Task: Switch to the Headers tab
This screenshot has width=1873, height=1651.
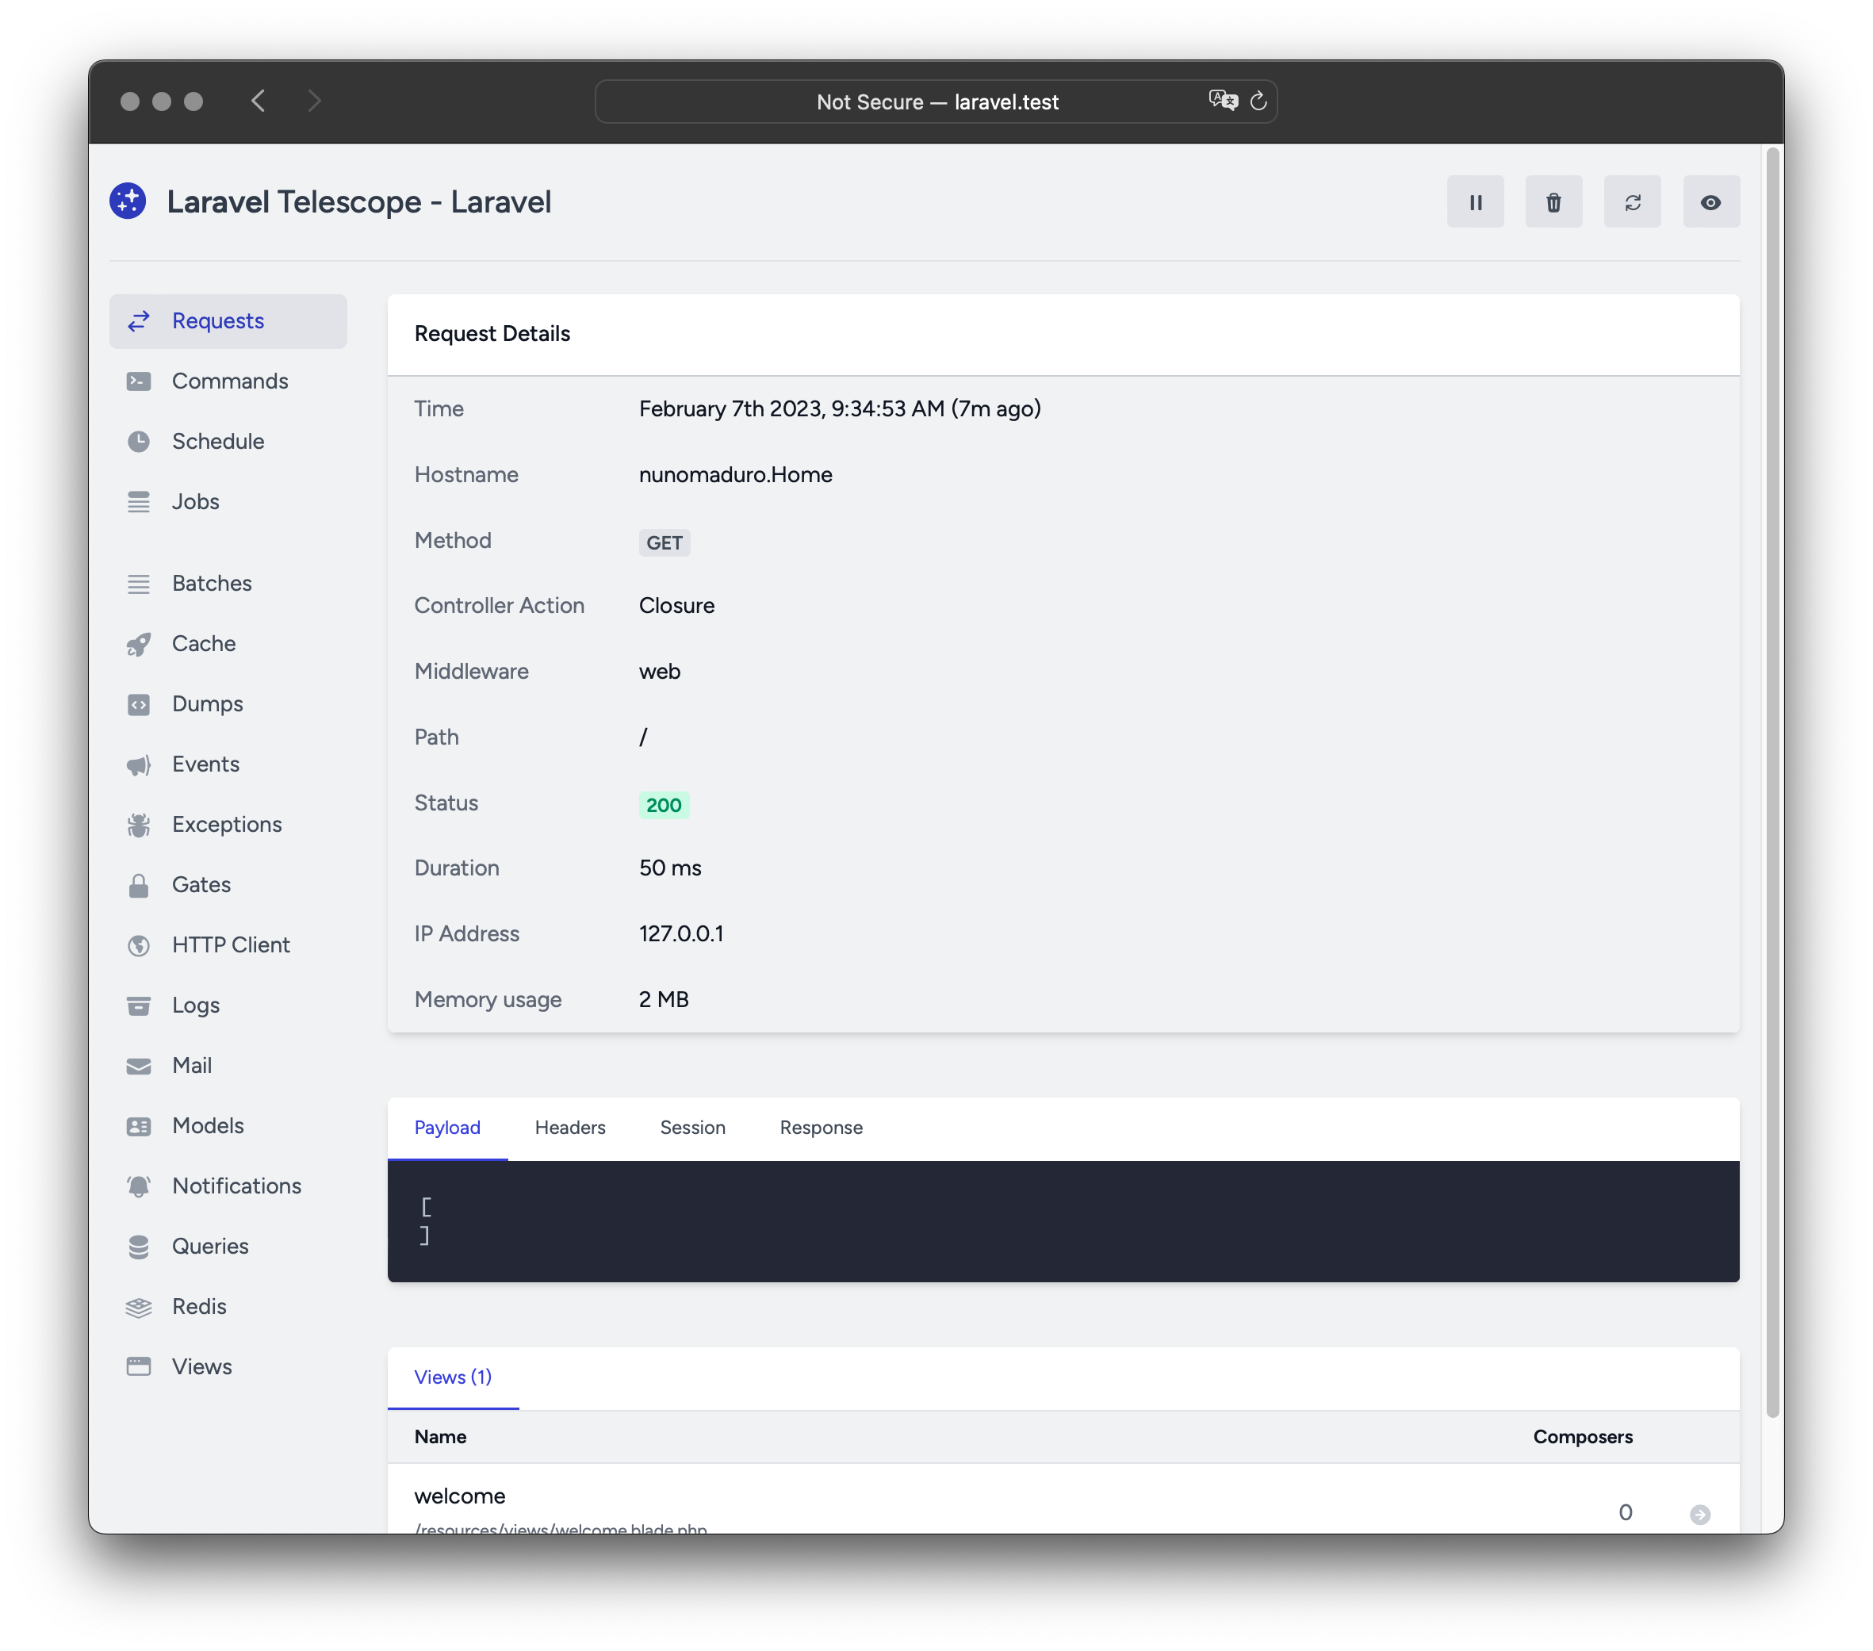Action: pos(571,1127)
